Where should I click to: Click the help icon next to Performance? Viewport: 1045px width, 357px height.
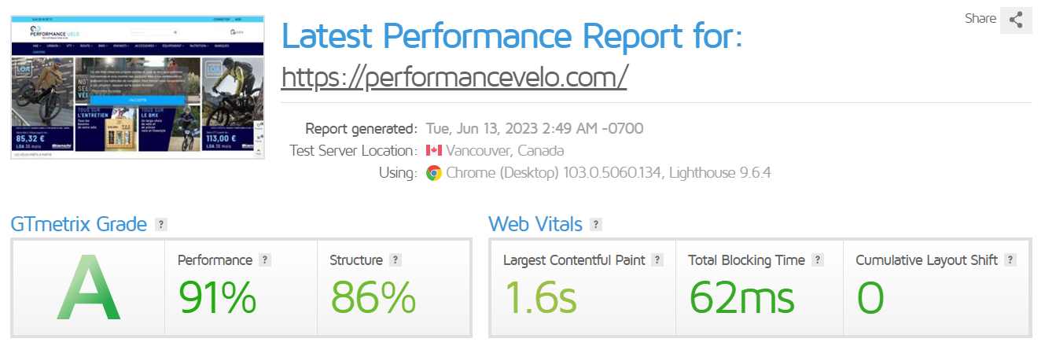pos(265,260)
